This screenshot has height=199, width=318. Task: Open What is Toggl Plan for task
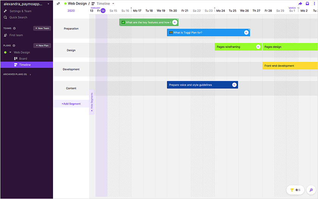[208, 33]
